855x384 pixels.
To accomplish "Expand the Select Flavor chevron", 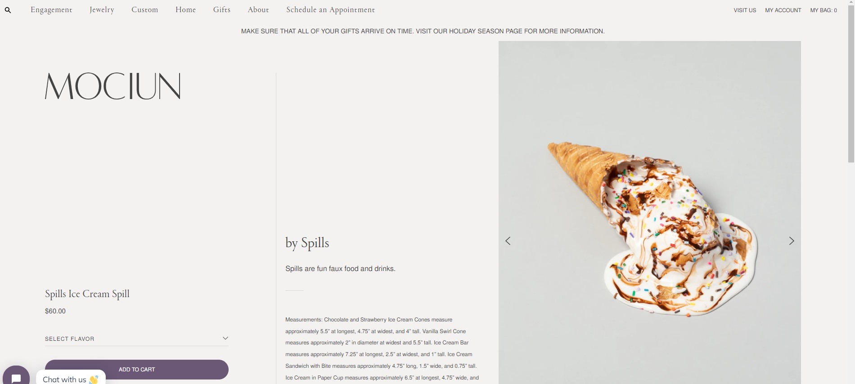I will tap(225, 338).
